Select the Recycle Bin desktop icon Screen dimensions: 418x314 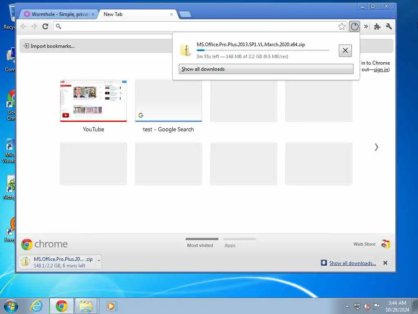pyautogui.click(x=10, y=17)
